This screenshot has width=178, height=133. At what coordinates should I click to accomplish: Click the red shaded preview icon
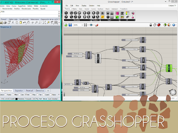(x=159, y=25)
